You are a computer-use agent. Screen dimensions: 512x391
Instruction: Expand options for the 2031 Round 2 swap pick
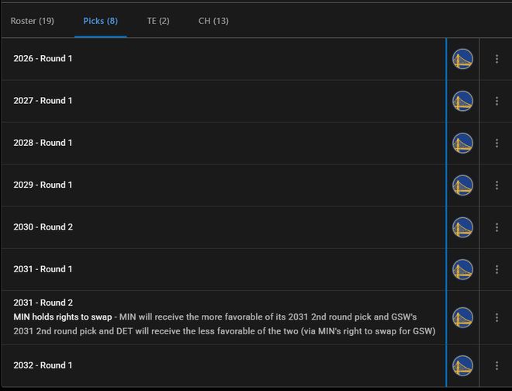tap(496, 317)
